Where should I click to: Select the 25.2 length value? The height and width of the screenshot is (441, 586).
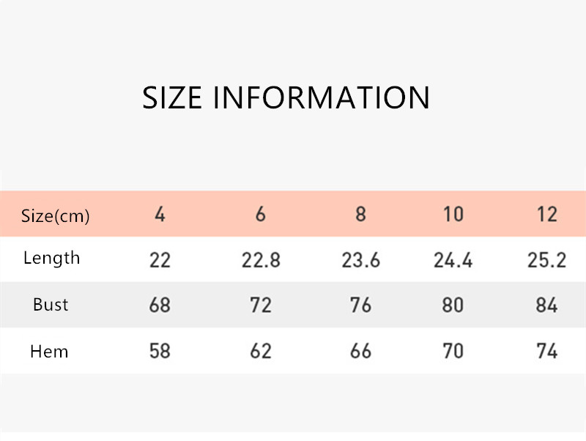pyautogui.click(x=546, y=260)
